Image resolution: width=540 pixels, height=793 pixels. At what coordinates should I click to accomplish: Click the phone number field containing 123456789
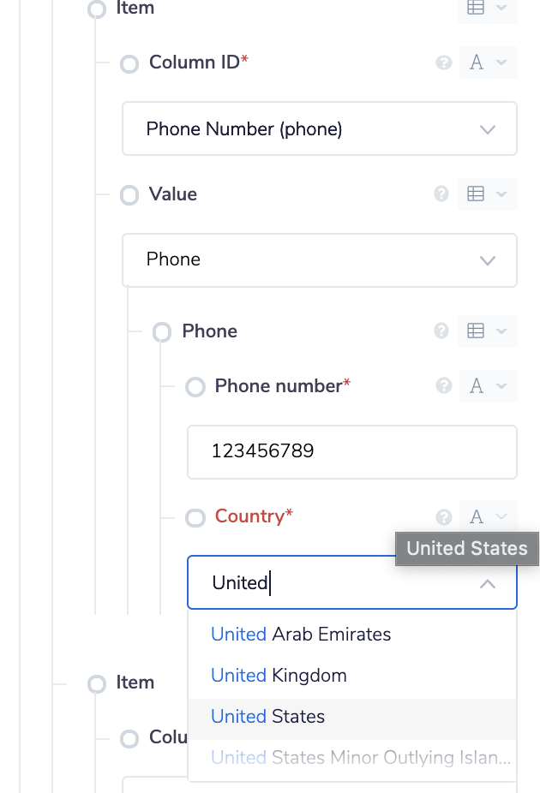pyautogui.click(x=351, y=452)
